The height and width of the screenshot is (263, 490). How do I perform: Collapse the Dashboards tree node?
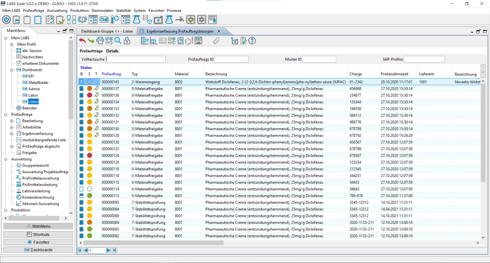12,70
